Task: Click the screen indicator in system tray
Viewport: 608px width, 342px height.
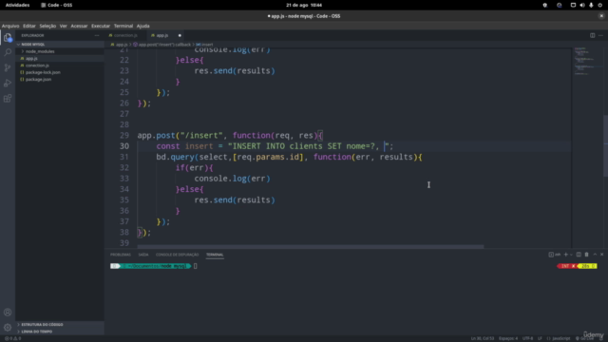Action: tap(573, 5)
